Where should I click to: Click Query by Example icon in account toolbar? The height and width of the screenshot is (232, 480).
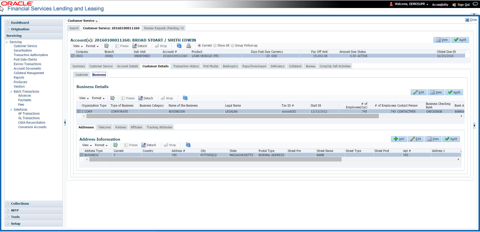tap(106, 46)
